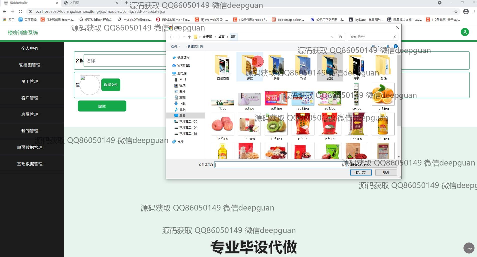Viewport: 477px width, 257px height.
Task: Open the 组织 dropdown menu
Action: [x=175, y=46]
